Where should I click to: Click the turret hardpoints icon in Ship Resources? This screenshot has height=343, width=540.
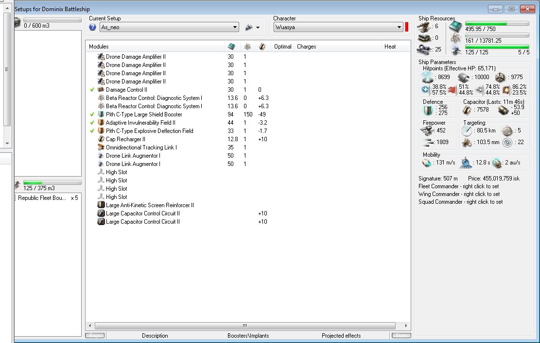[x=424, y=27]
